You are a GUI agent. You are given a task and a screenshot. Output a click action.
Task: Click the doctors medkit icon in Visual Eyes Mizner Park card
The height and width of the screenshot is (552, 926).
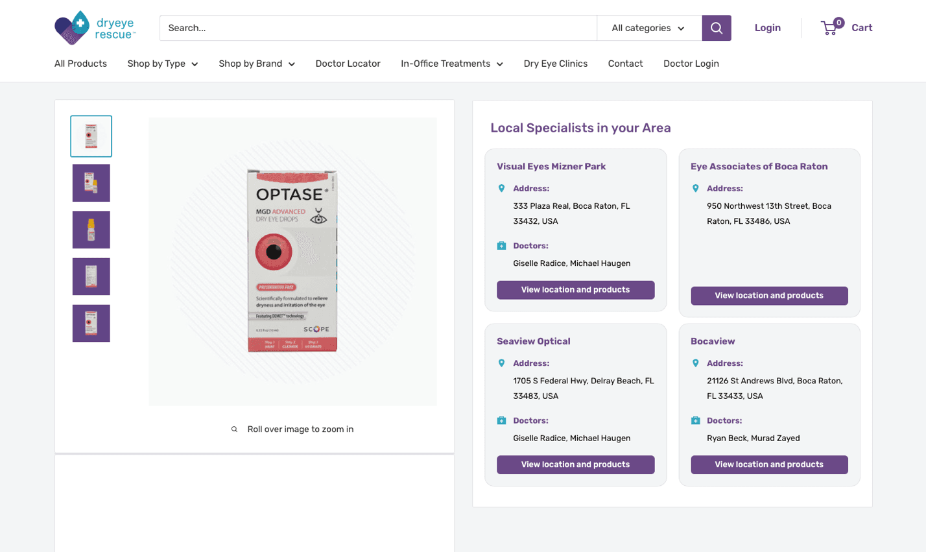click(501, 246)
